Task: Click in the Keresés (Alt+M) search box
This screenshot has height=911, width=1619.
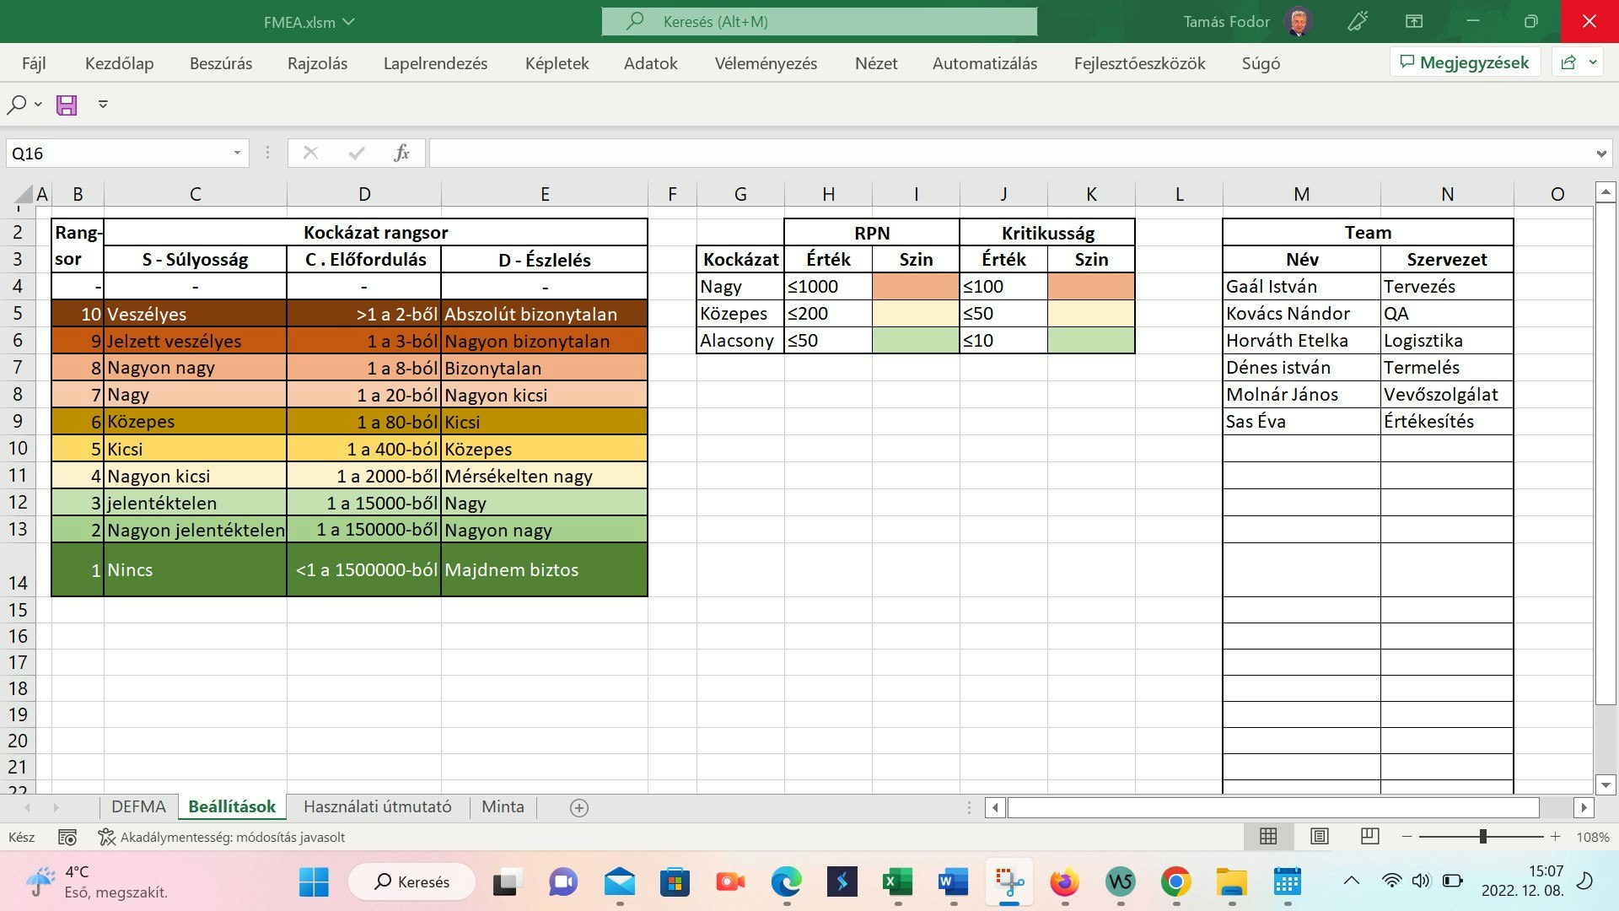Action: 820,22
